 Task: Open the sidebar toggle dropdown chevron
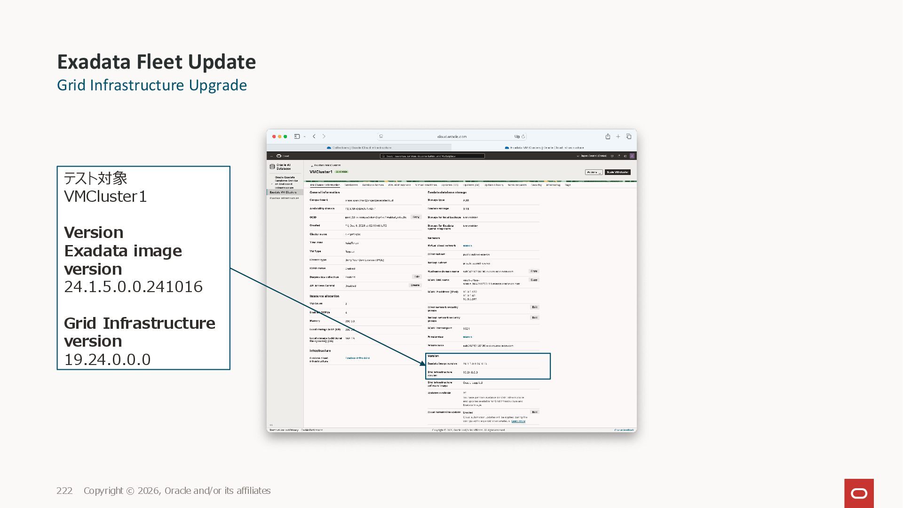[305, 136]
